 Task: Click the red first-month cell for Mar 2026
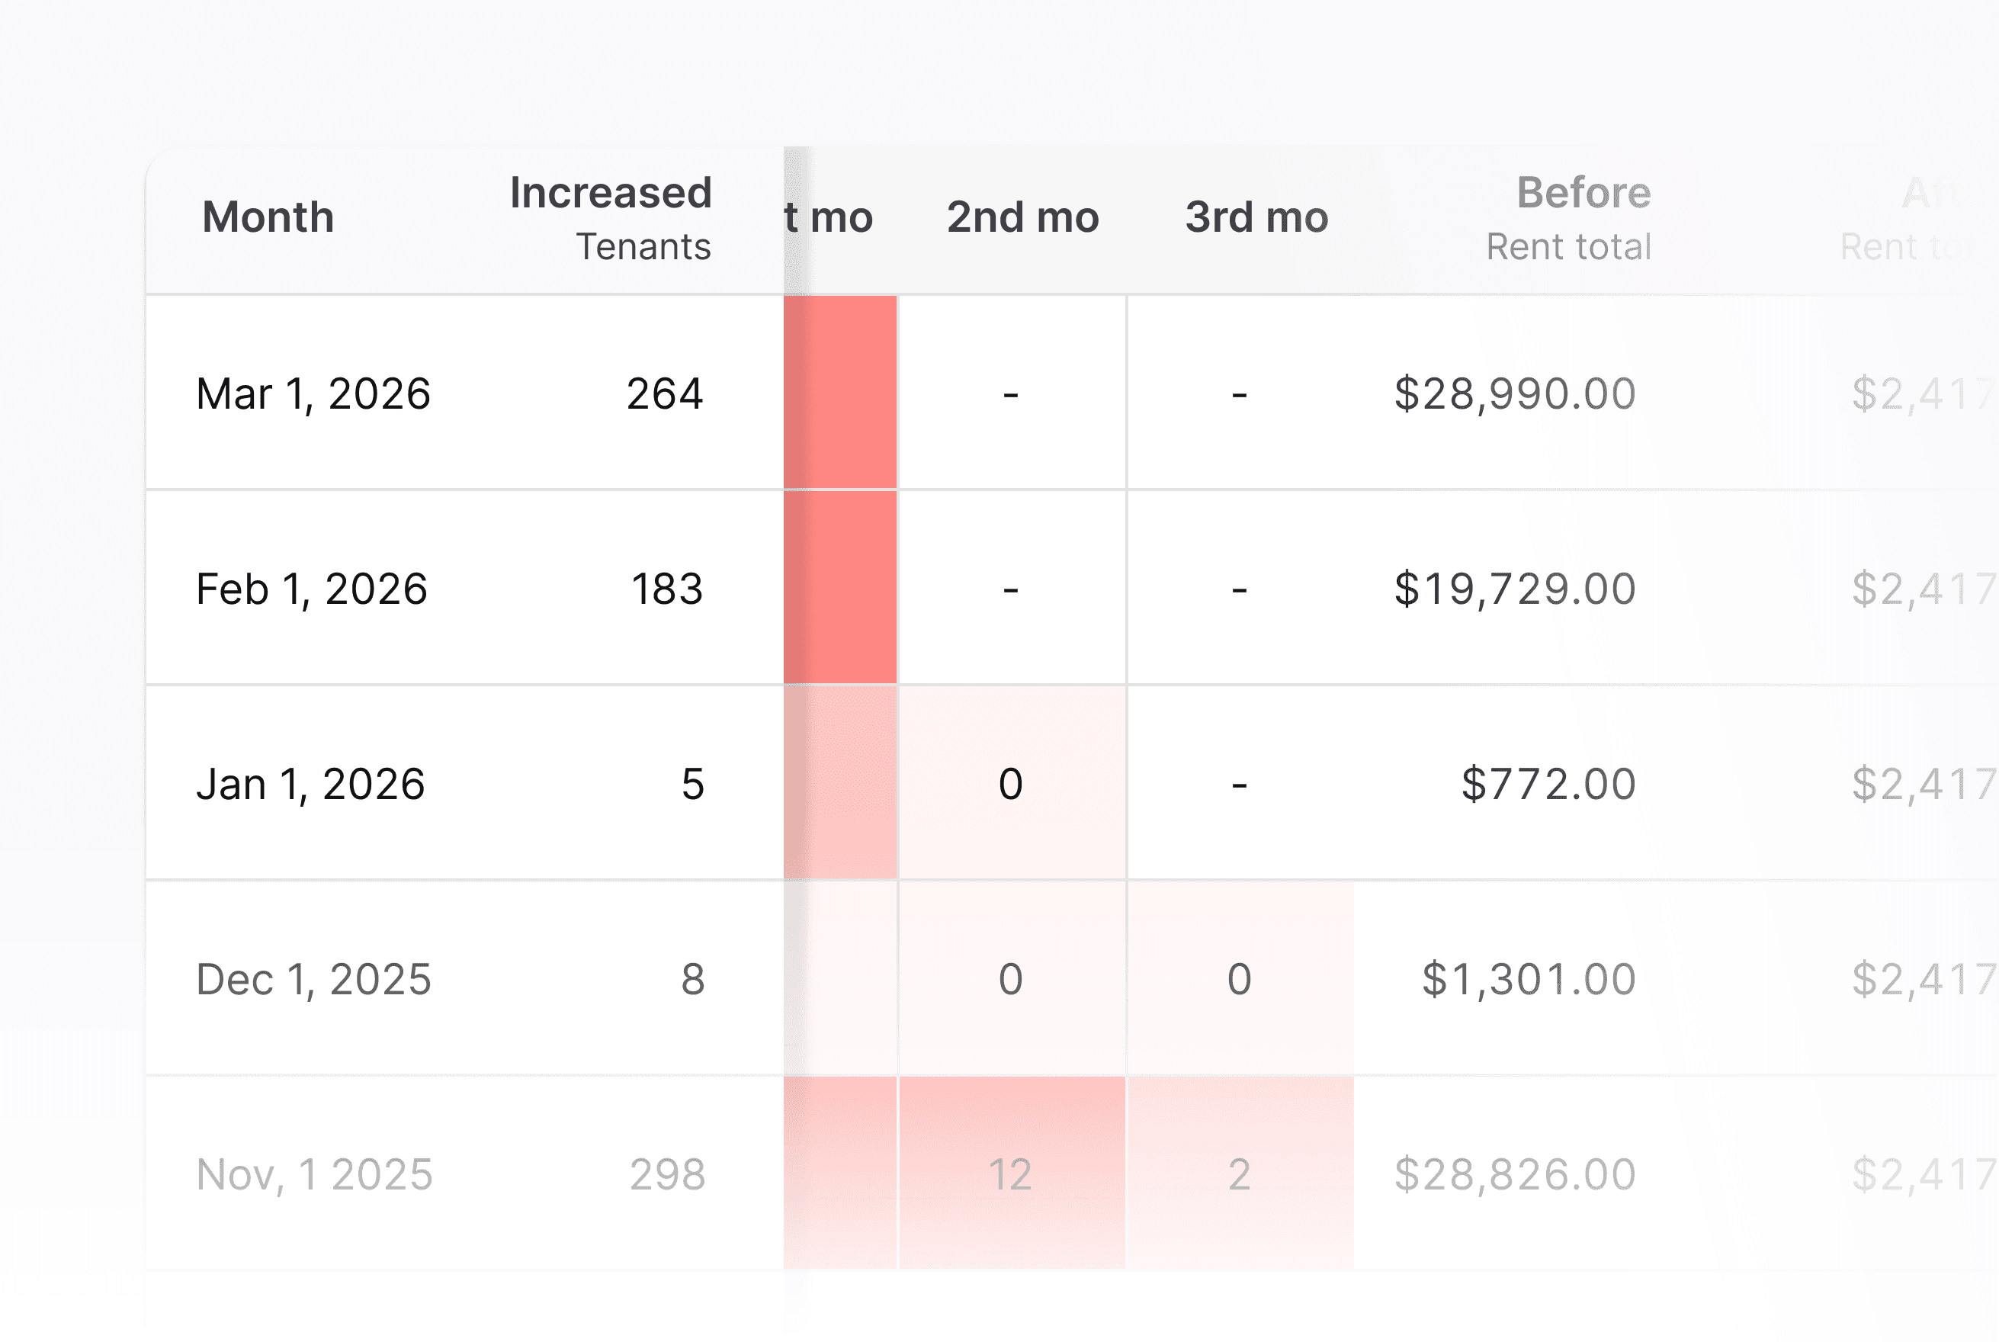pos(840,392)
